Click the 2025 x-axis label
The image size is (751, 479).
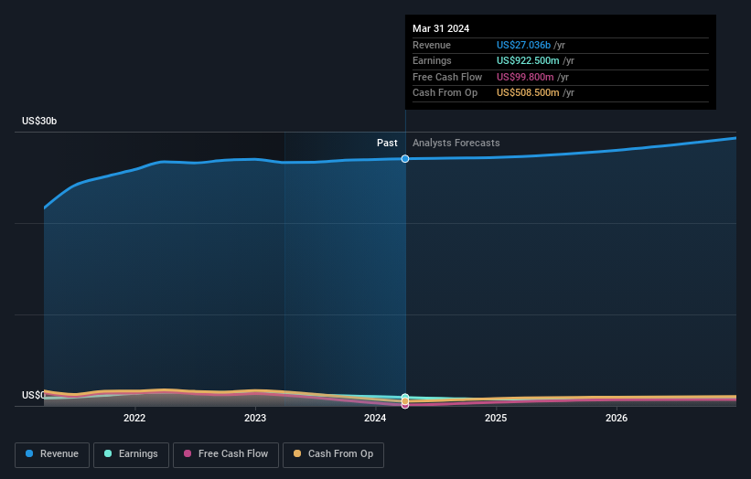pyautogui.click(x=496, y=418)
